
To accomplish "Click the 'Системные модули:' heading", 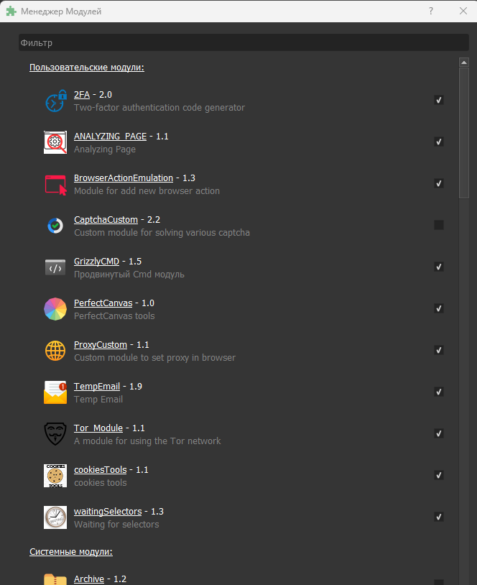I will [71, 552].
